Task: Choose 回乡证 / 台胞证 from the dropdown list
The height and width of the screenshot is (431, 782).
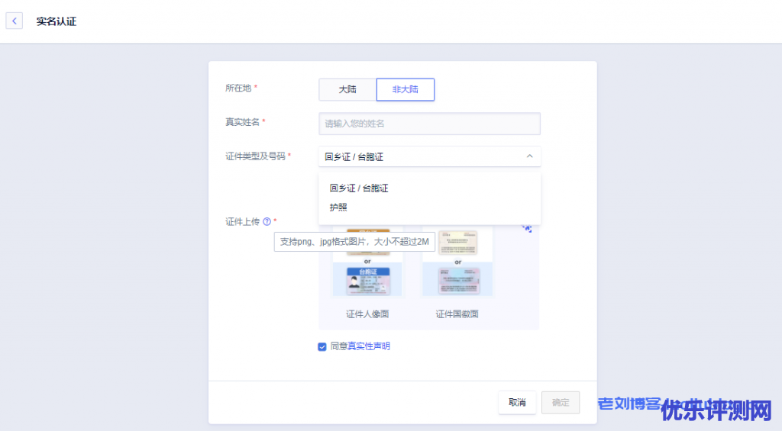Action: pos(359,188)
